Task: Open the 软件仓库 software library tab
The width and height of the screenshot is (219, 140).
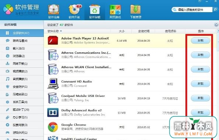Action: (53, 12)
